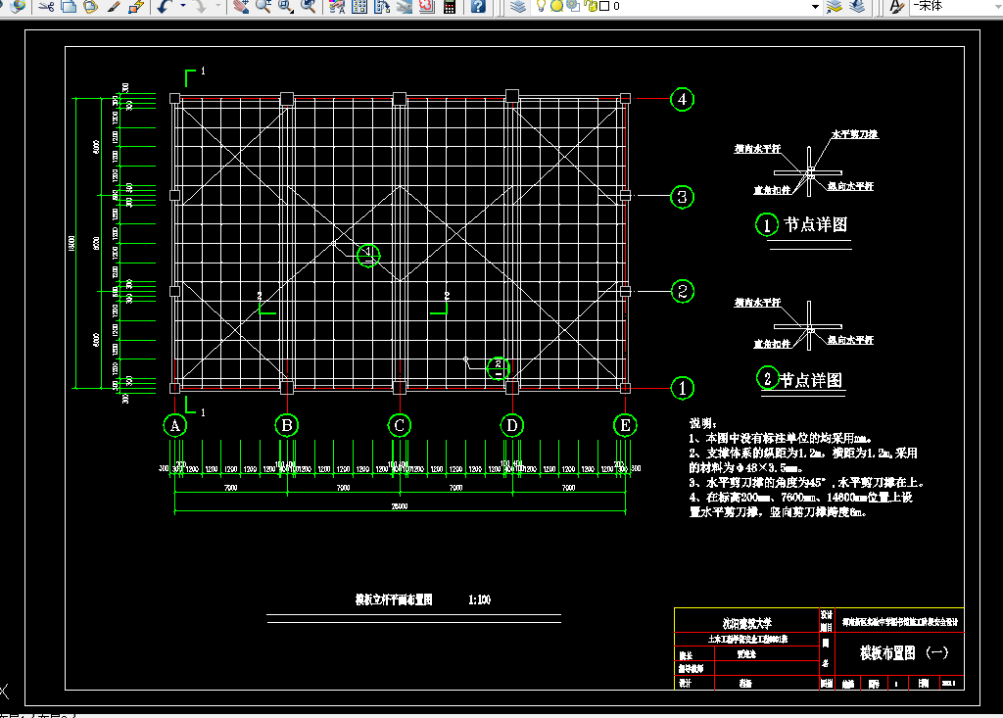Click the Copy icon in toolbar
This screenshot has height=718, width=1003.
click(69, 6)
